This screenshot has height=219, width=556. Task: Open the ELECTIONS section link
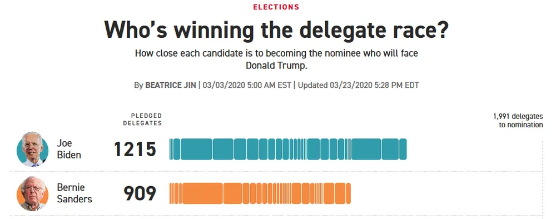click(276, 7)
